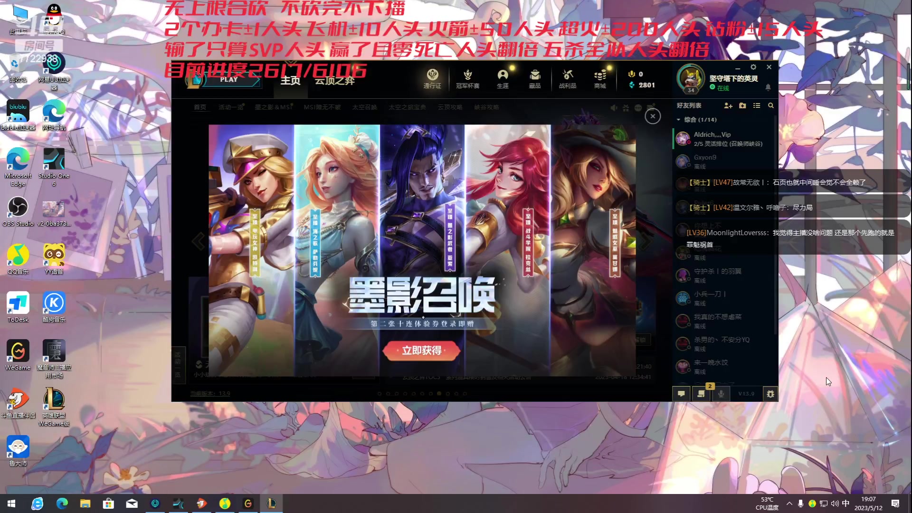Select friend Aldrich,,,,Vip in list
This screenshot has height=513, width=912.
click(x=725, y=139)
